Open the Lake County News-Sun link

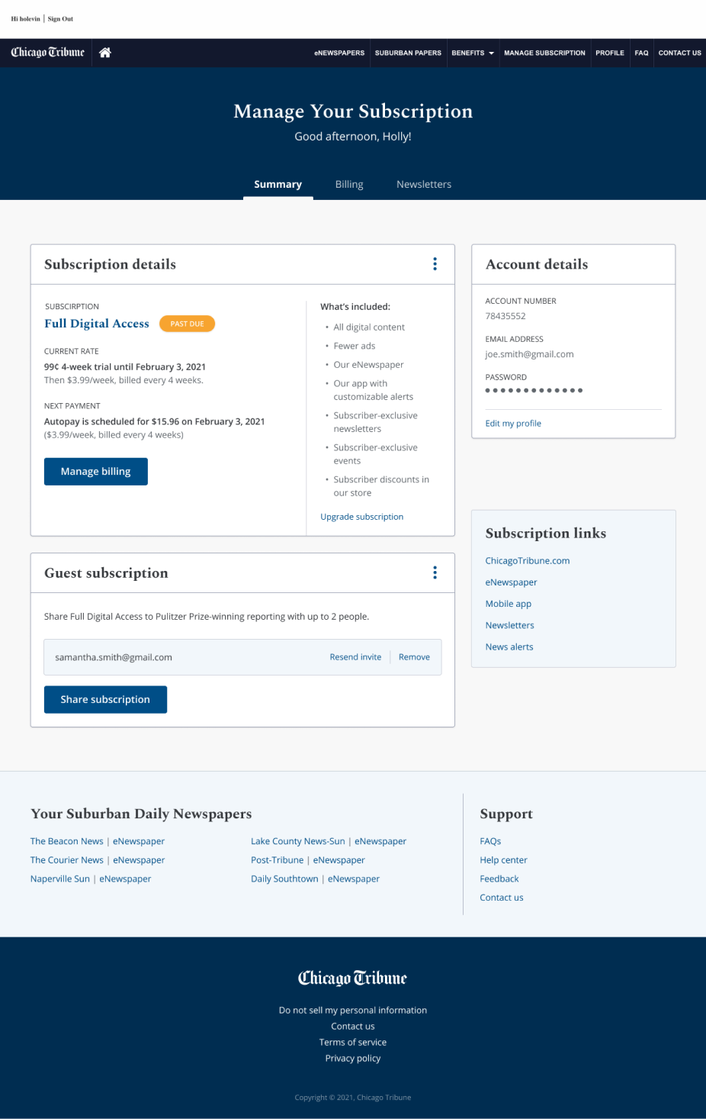pyautogui.click(x=298, y=841)
